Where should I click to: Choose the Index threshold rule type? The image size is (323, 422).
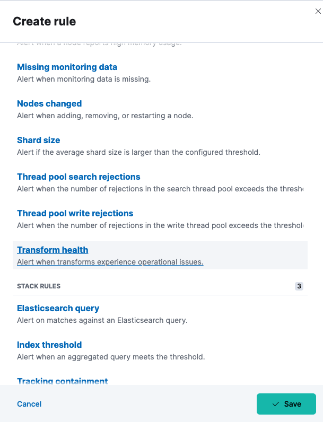(x=49, y=345)
